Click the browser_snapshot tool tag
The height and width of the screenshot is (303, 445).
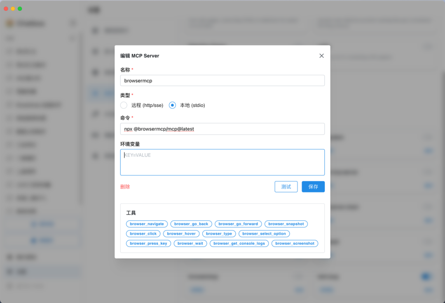[286, 224]
